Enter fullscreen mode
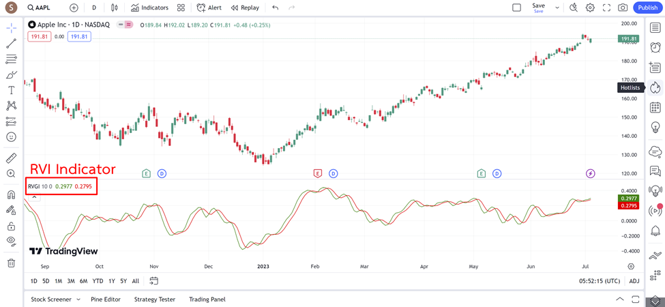This screenshot has height=307, width=665. point(606,8)
